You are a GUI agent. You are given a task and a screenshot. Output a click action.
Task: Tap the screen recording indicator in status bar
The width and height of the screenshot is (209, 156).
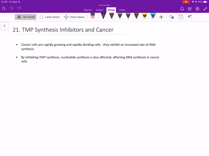pos(186,2)
